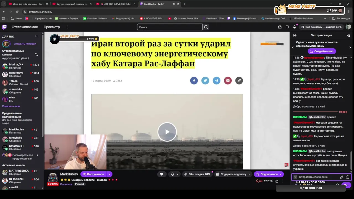Open the Все закладки bookmarks folder
The image size is (354, 199).
coord(341,19)
